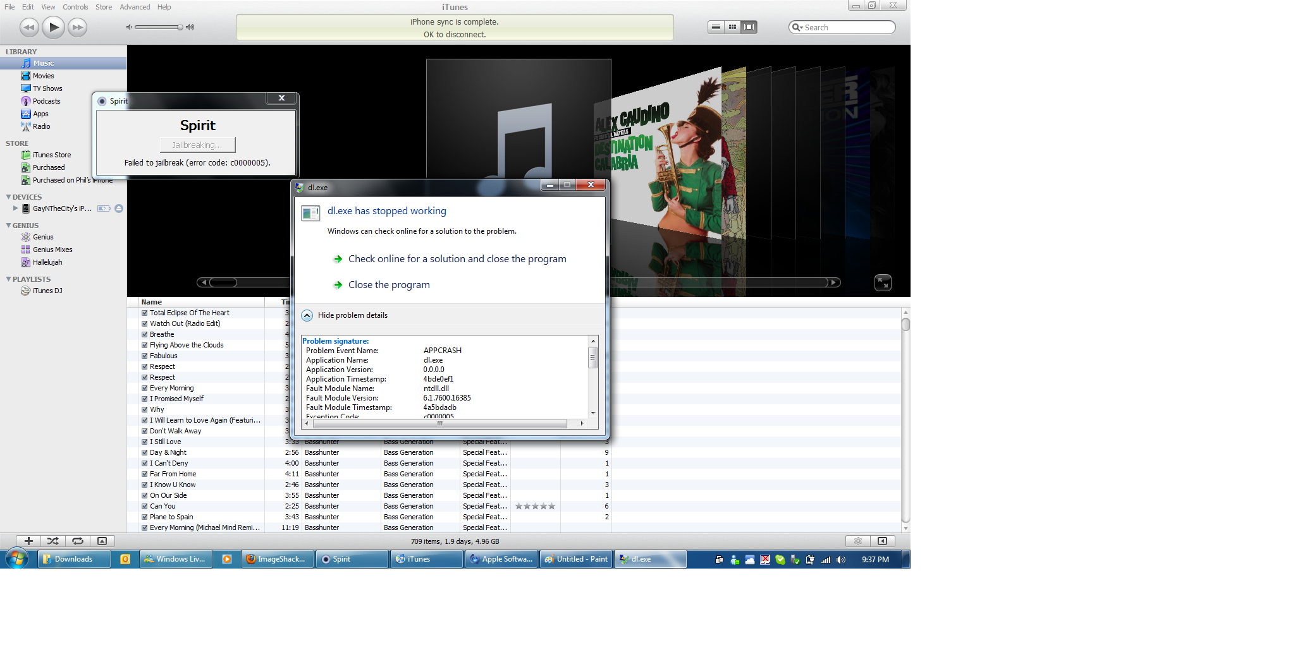Uncheck the Plane to Spain song checkbox
1295x645 pixels.
click(145, 517)
